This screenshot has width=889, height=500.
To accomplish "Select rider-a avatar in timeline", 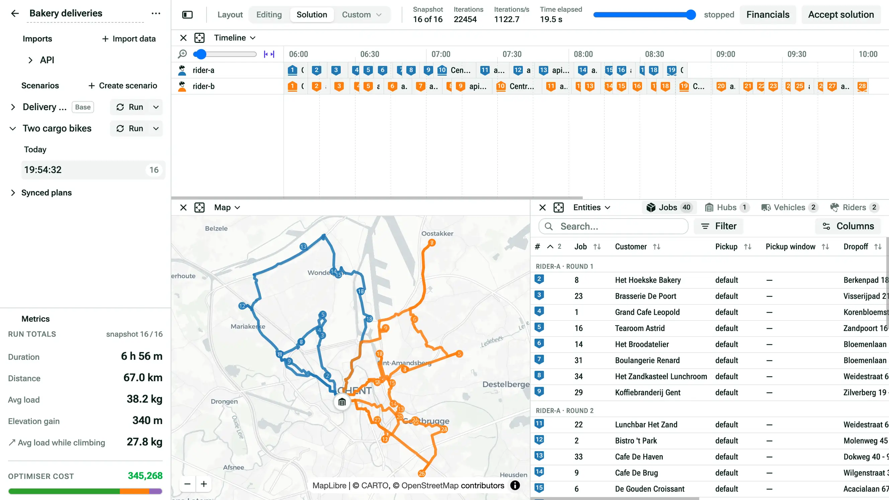I will 182,70.
